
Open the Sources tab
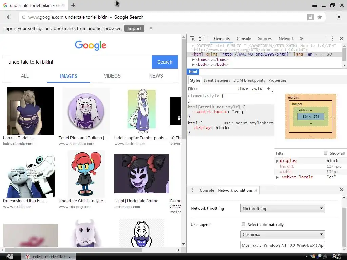tap(265, 39)
